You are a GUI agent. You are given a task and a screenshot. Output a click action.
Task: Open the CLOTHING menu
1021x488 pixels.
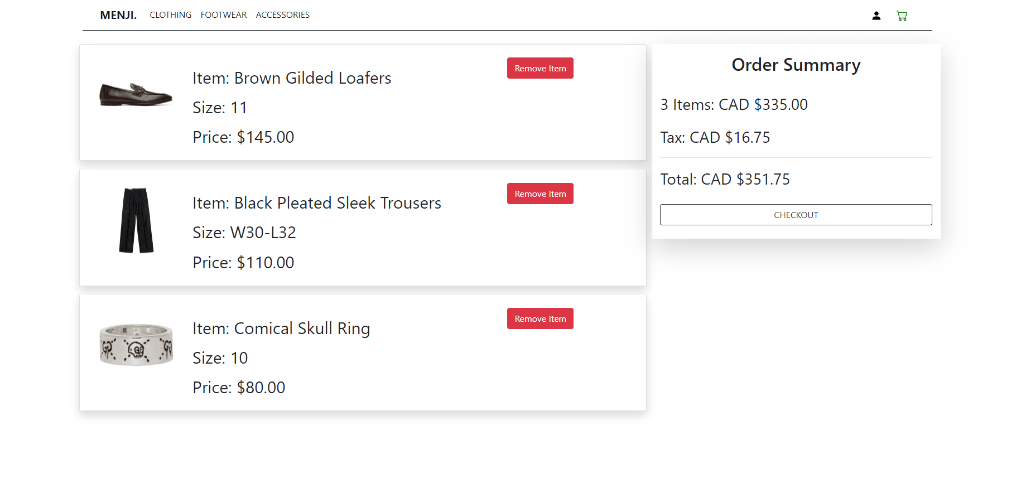click(170, 15)
